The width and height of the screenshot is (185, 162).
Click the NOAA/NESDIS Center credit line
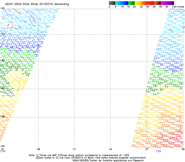[108, 161]
